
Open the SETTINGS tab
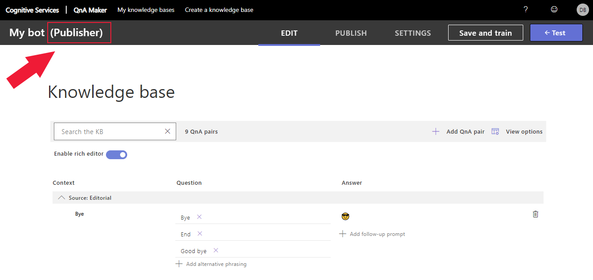tap(413, 33)
